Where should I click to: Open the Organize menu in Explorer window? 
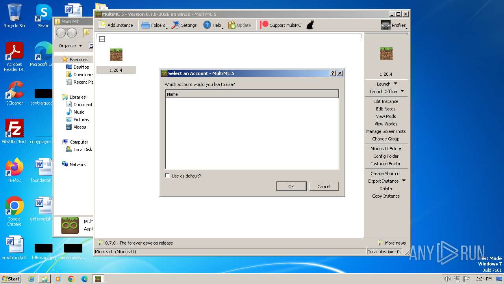(70, 46)
